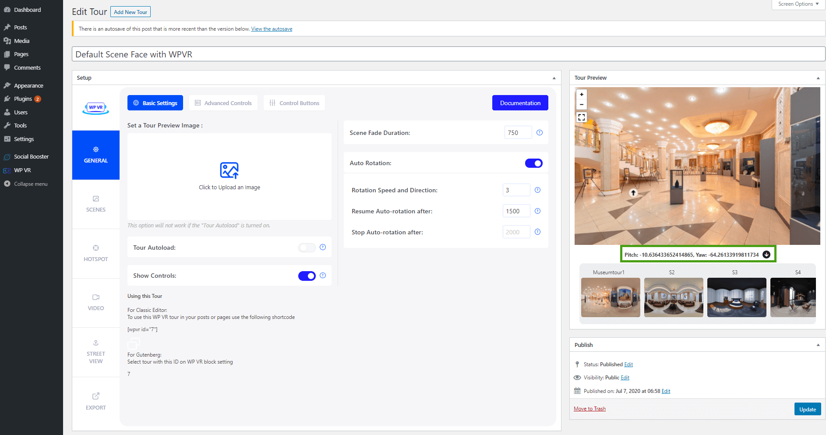Viewport: 826px width, 435px height.
Task: Collapse the Tour Preview panel
Action: click(818, 78)
